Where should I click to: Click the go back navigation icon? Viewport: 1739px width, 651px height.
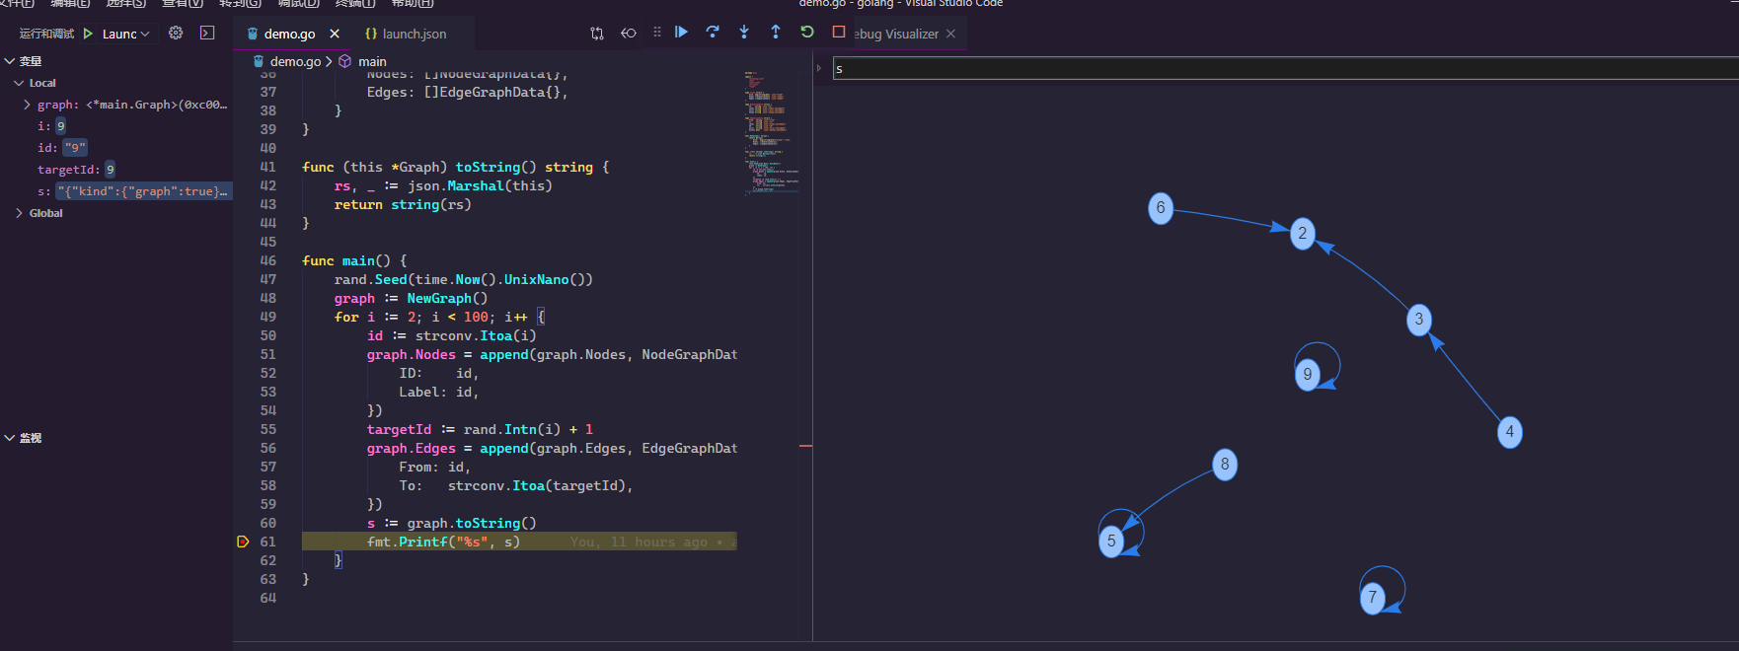click(629, 33)
